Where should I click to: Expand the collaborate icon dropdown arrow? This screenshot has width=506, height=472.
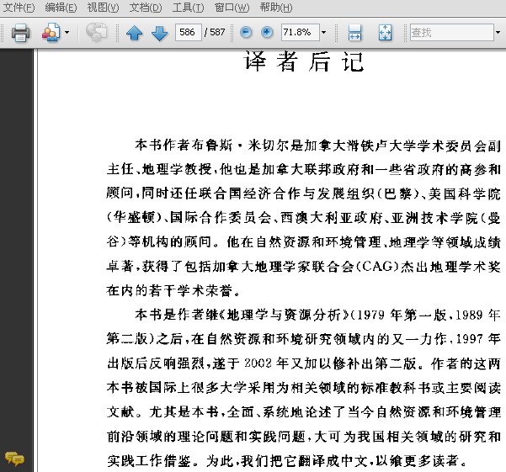[x=67, y=32]
